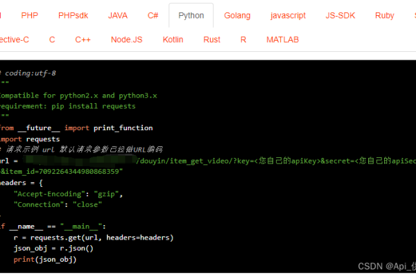This screenshot has width=416, height=277.
Task: Switch to the PHP code tab
Action: (30, 15)
